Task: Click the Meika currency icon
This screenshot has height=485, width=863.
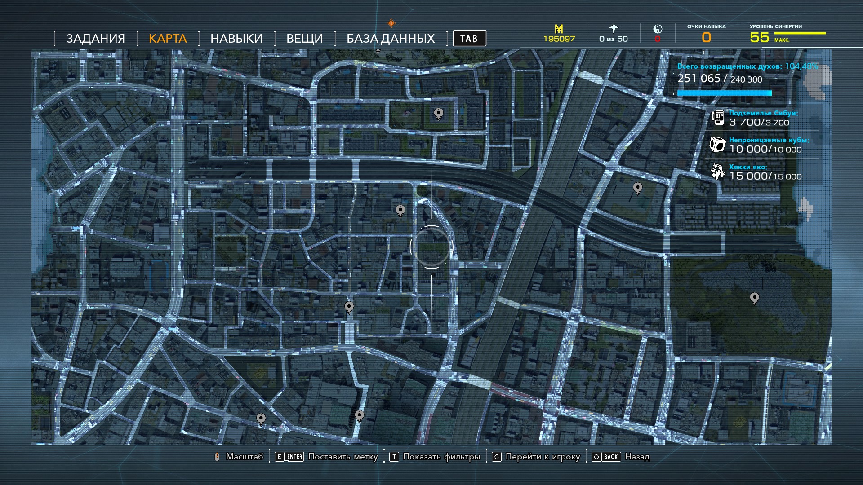Action: [559, 29]
